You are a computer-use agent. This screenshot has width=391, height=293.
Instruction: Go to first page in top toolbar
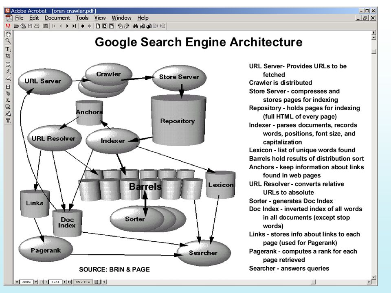click(x=54, y=26)
